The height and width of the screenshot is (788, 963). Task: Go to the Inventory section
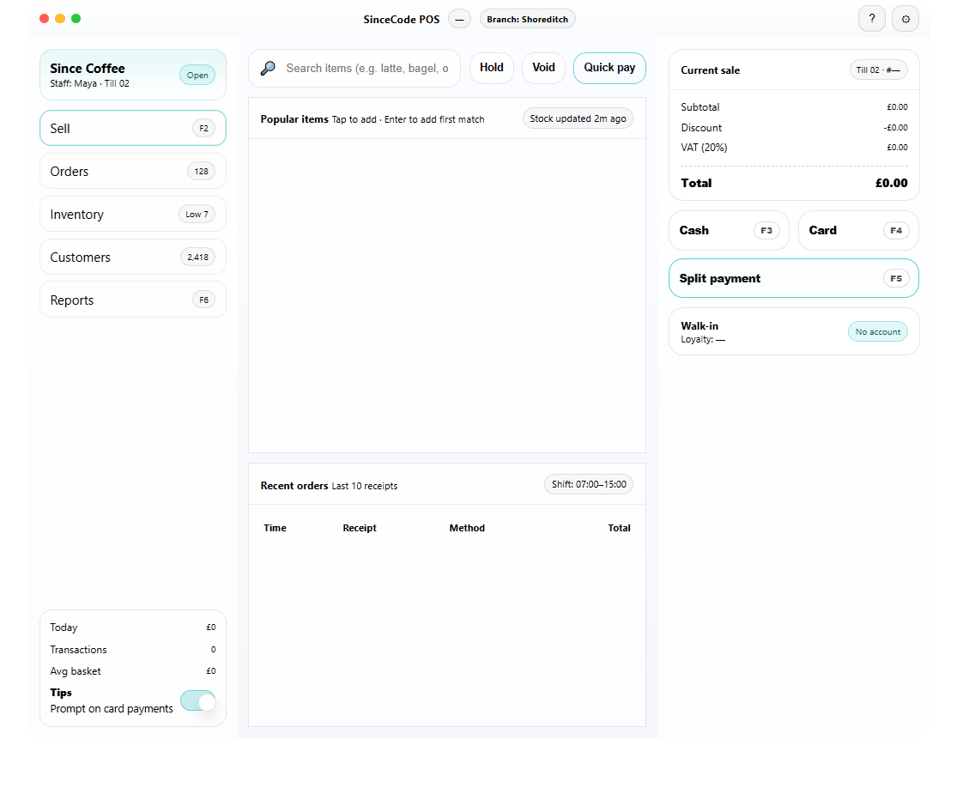133,215
